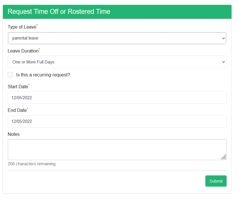This screenshot has width=239, height=199.
Task: Click the Request Time Off or Rostered Time header
Action: pyautogui.click(x=59, y=12)
